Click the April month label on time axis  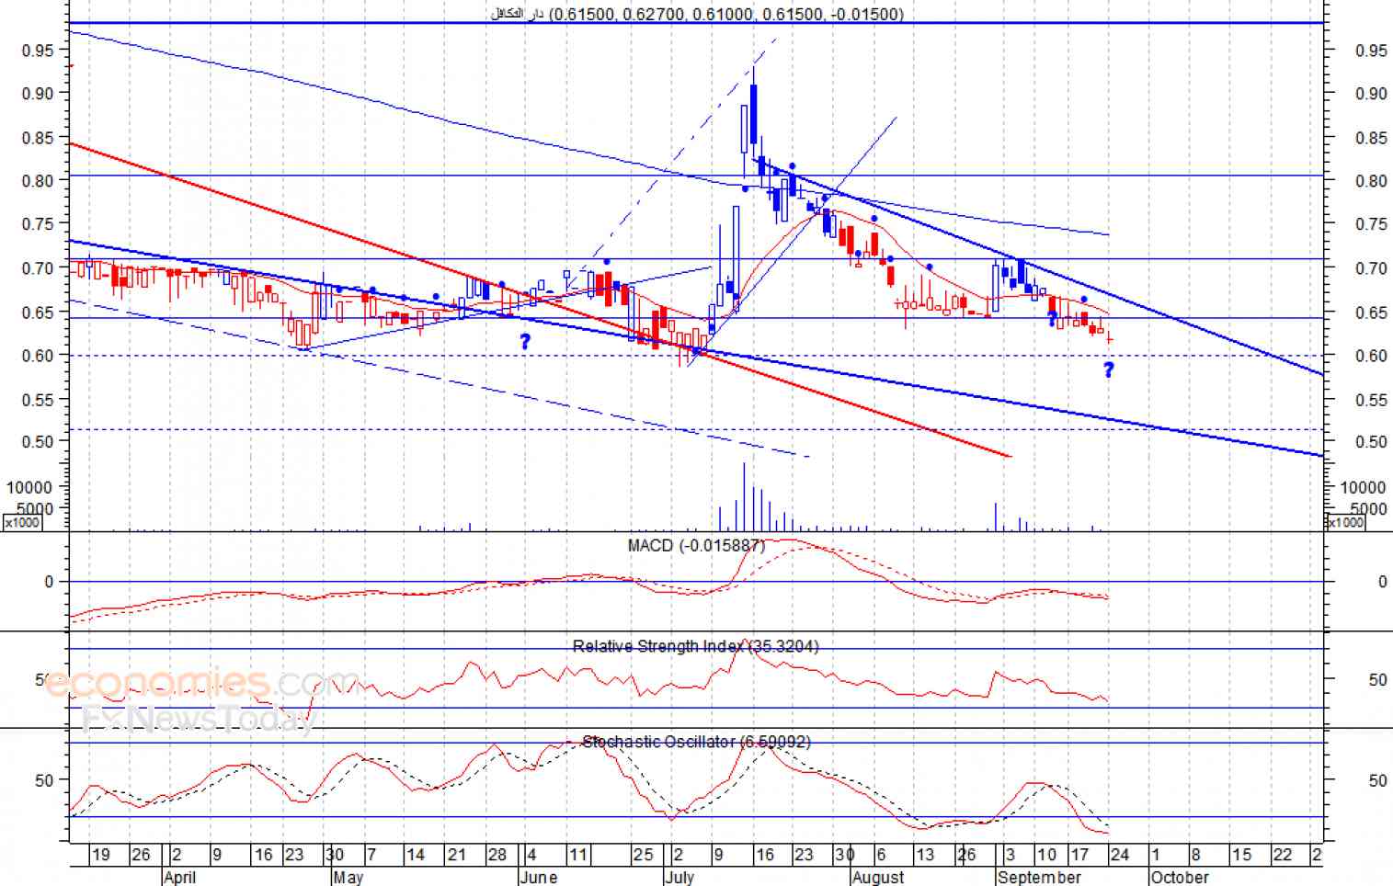179,877
